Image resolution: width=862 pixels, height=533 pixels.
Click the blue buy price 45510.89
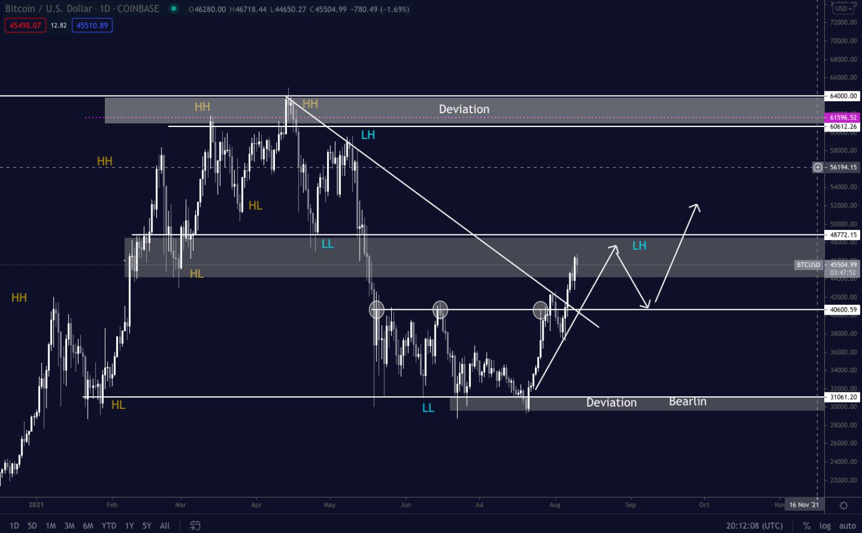(x=92, y=25)
